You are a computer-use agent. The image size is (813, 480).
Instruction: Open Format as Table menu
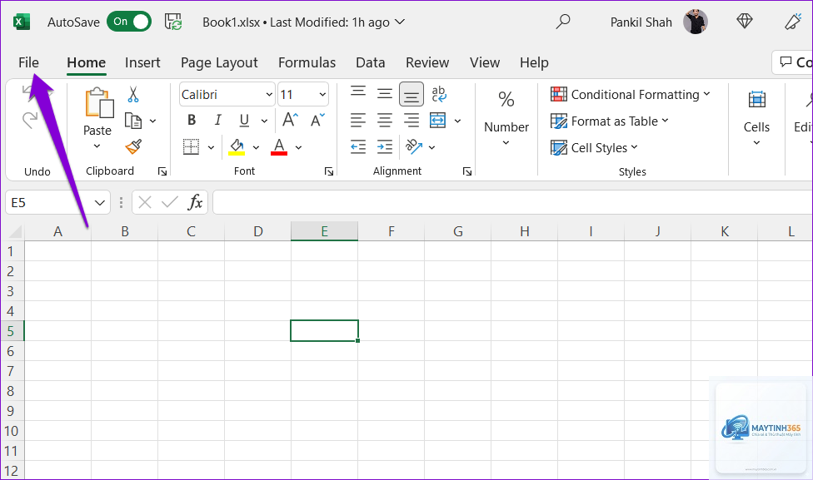click(610, 121)
